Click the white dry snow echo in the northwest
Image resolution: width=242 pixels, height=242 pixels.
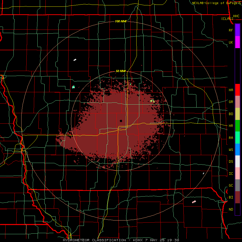(x=75, y=60)
